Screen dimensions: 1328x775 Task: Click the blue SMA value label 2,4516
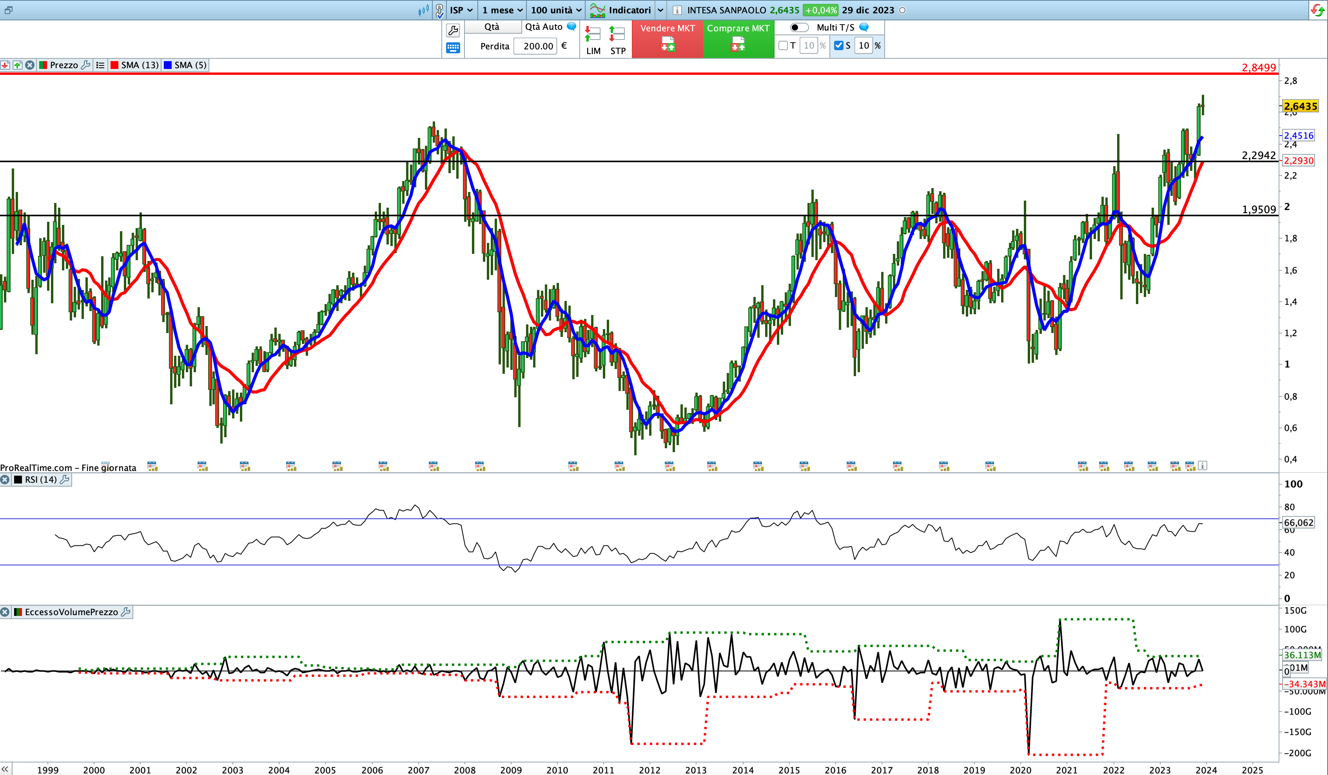1299,136
